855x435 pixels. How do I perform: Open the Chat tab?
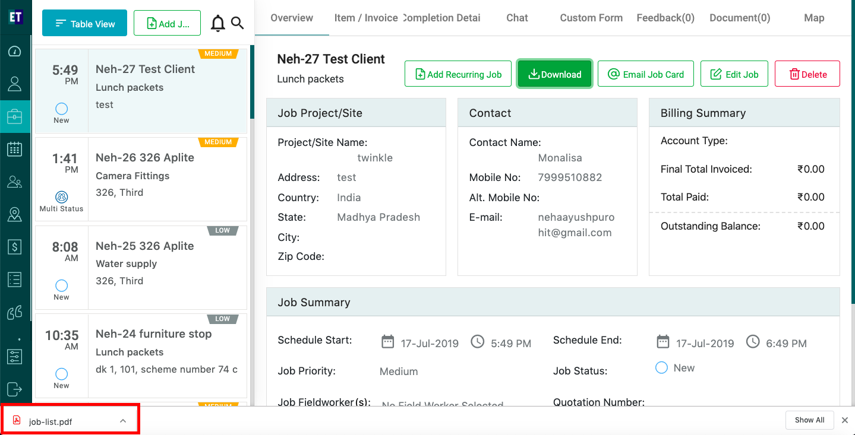(517, 18)
